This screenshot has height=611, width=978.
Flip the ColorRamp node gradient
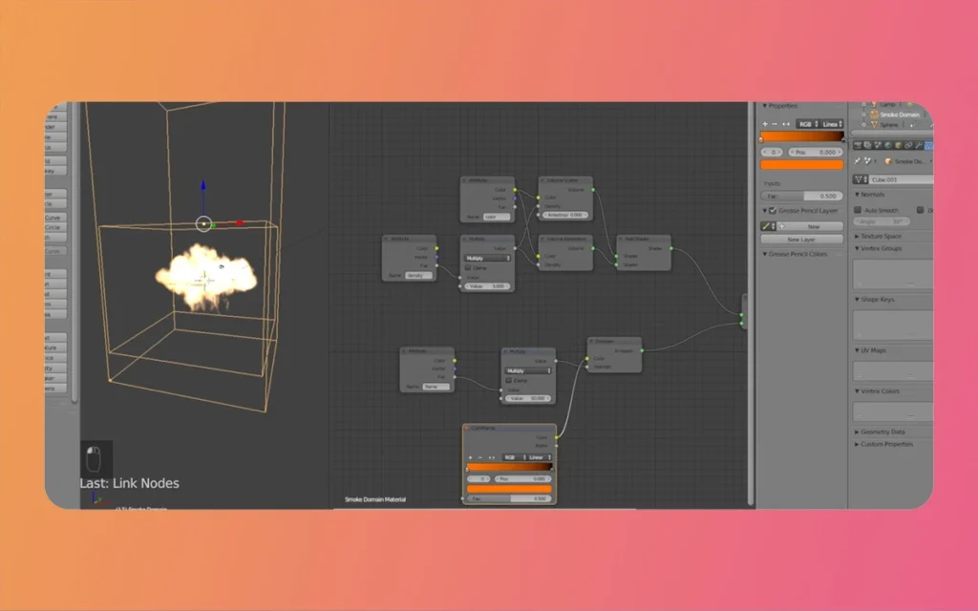pyautogui.click(x=492, y=457)
